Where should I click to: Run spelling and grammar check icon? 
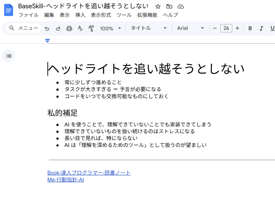(x=80, y=28)
